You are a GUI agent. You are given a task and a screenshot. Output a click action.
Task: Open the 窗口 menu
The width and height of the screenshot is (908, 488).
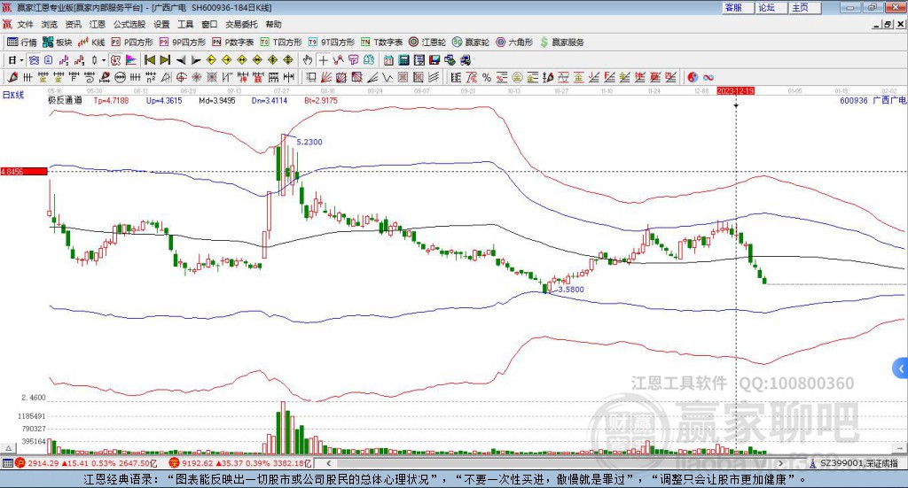pyautogui.click(x=209, y=24)
